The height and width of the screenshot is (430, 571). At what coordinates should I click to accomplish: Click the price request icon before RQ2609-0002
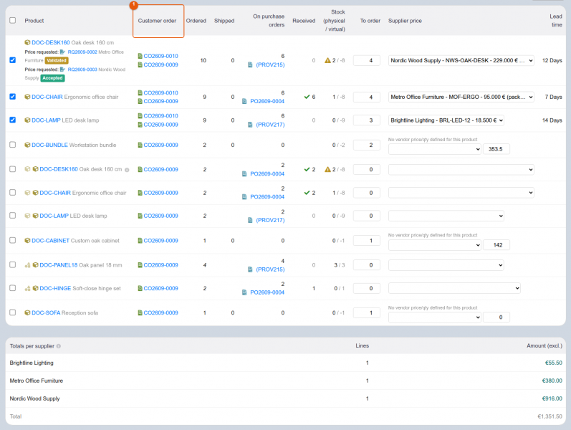(62, 52)
